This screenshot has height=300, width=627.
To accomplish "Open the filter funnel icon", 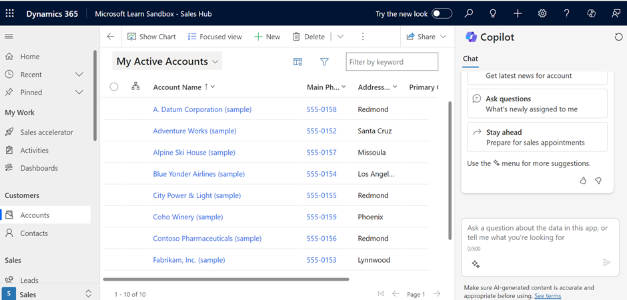I will (x=324, y=62).
